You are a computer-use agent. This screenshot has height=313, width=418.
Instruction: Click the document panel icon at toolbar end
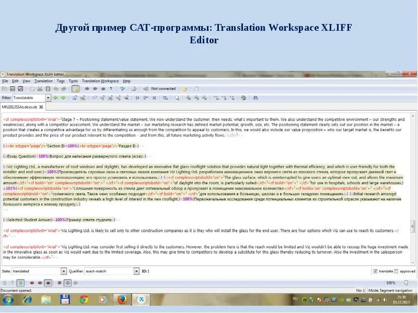pyautogui.click(x=196, y=89)
